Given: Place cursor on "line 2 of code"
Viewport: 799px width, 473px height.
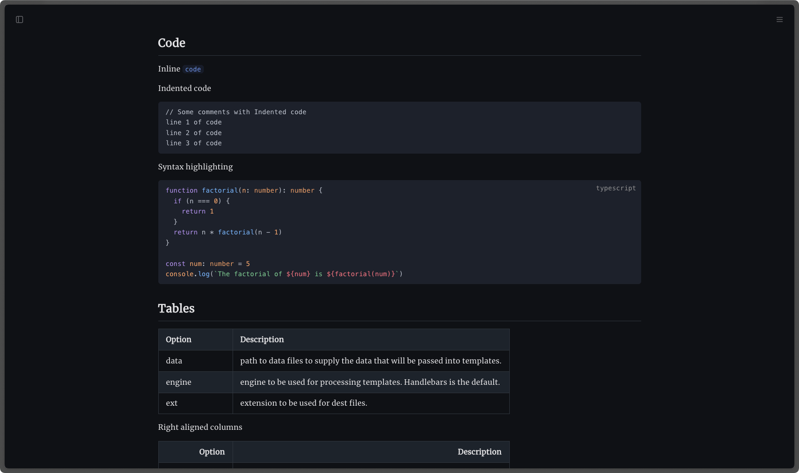Looking at the screenshot, I should 194,133.
